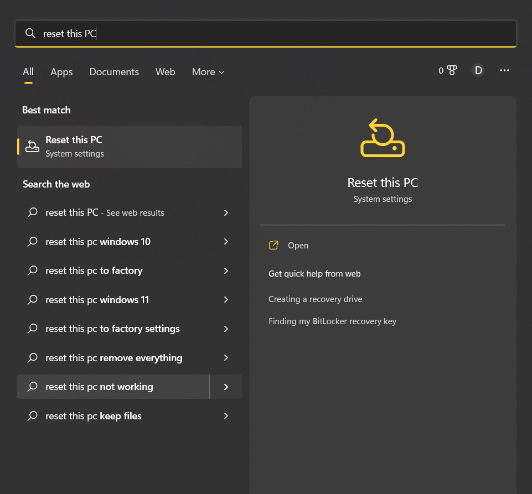Viewport: 532px width, 494px height.
Task: Select the Web filter tab
Action: [165, 72]
